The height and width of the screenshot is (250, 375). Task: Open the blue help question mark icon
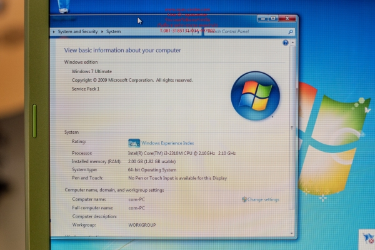[286, 43]
